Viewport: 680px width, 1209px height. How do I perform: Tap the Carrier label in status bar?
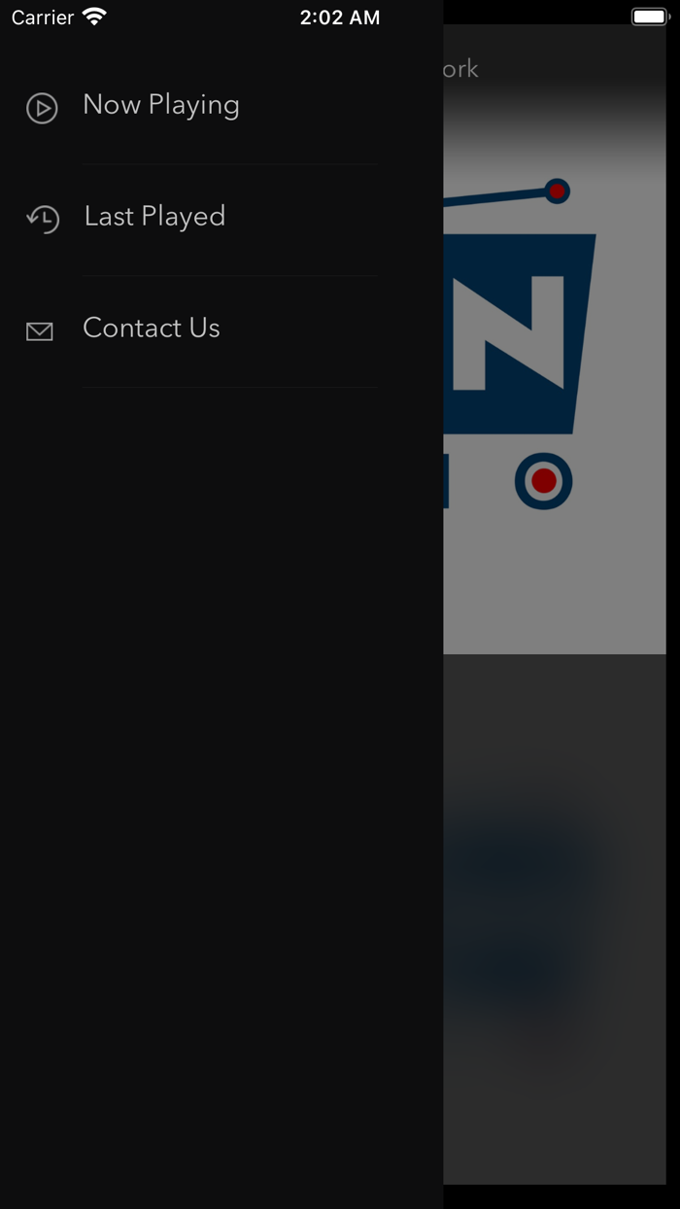click(x=43, y=17)
